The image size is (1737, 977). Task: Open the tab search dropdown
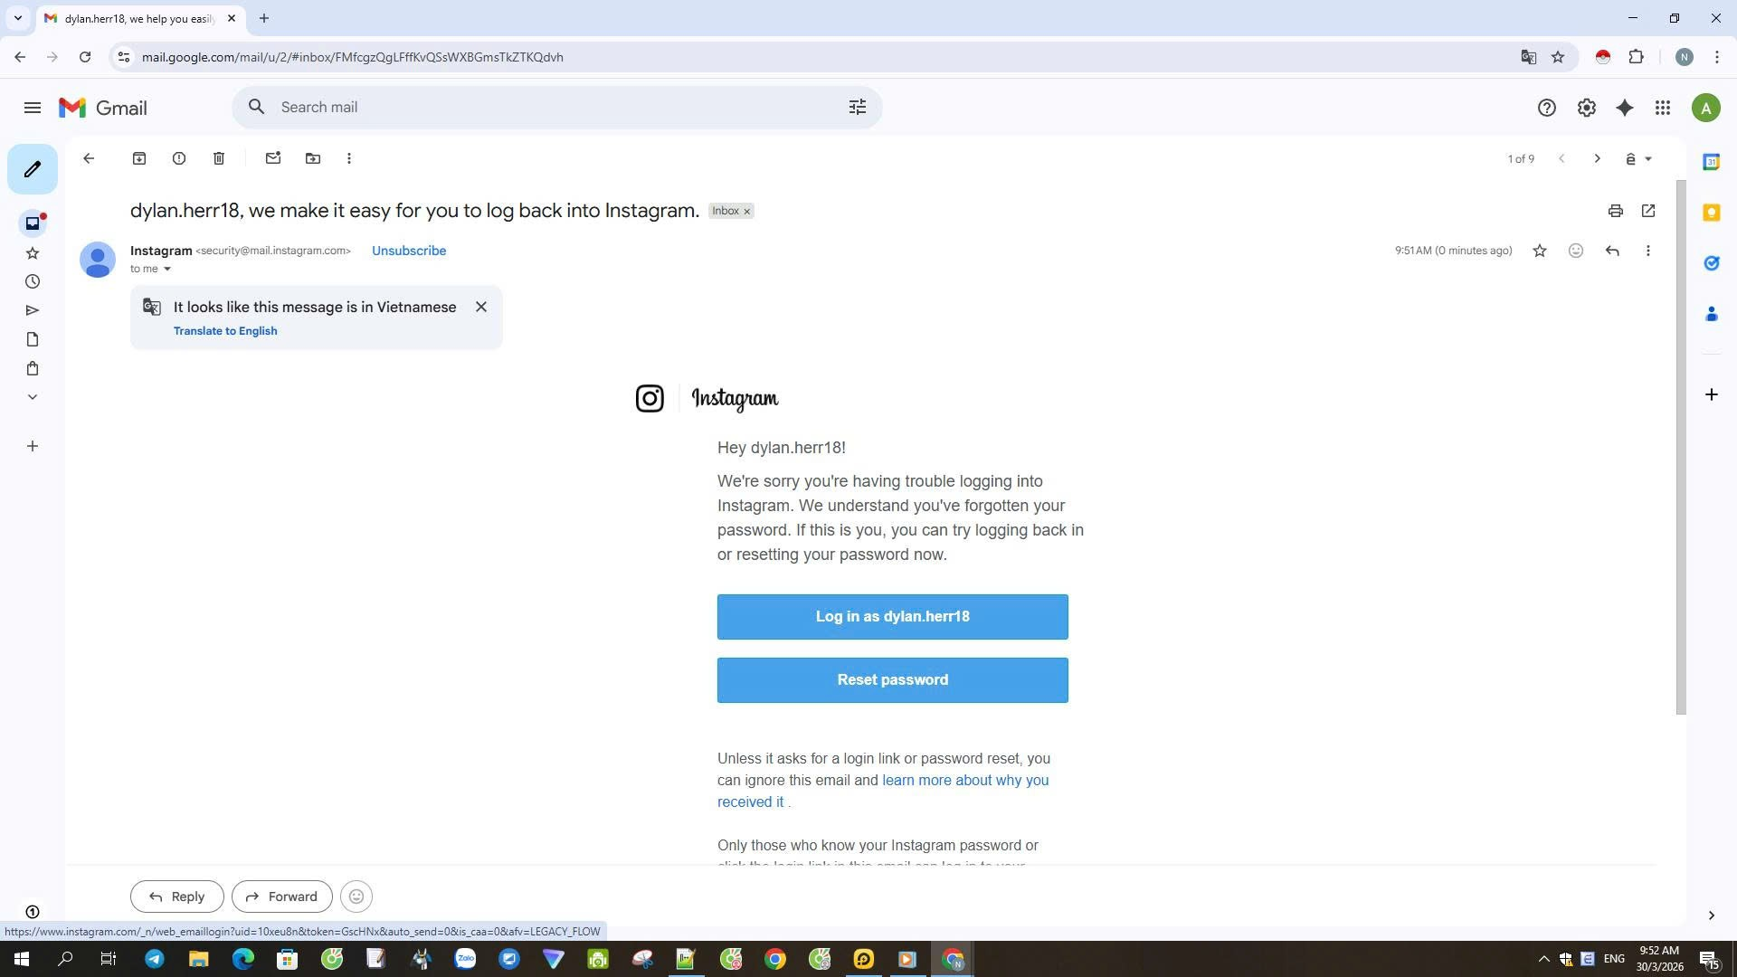tap(17, 18)
